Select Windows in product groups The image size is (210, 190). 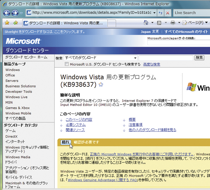[x=12, y=70]
